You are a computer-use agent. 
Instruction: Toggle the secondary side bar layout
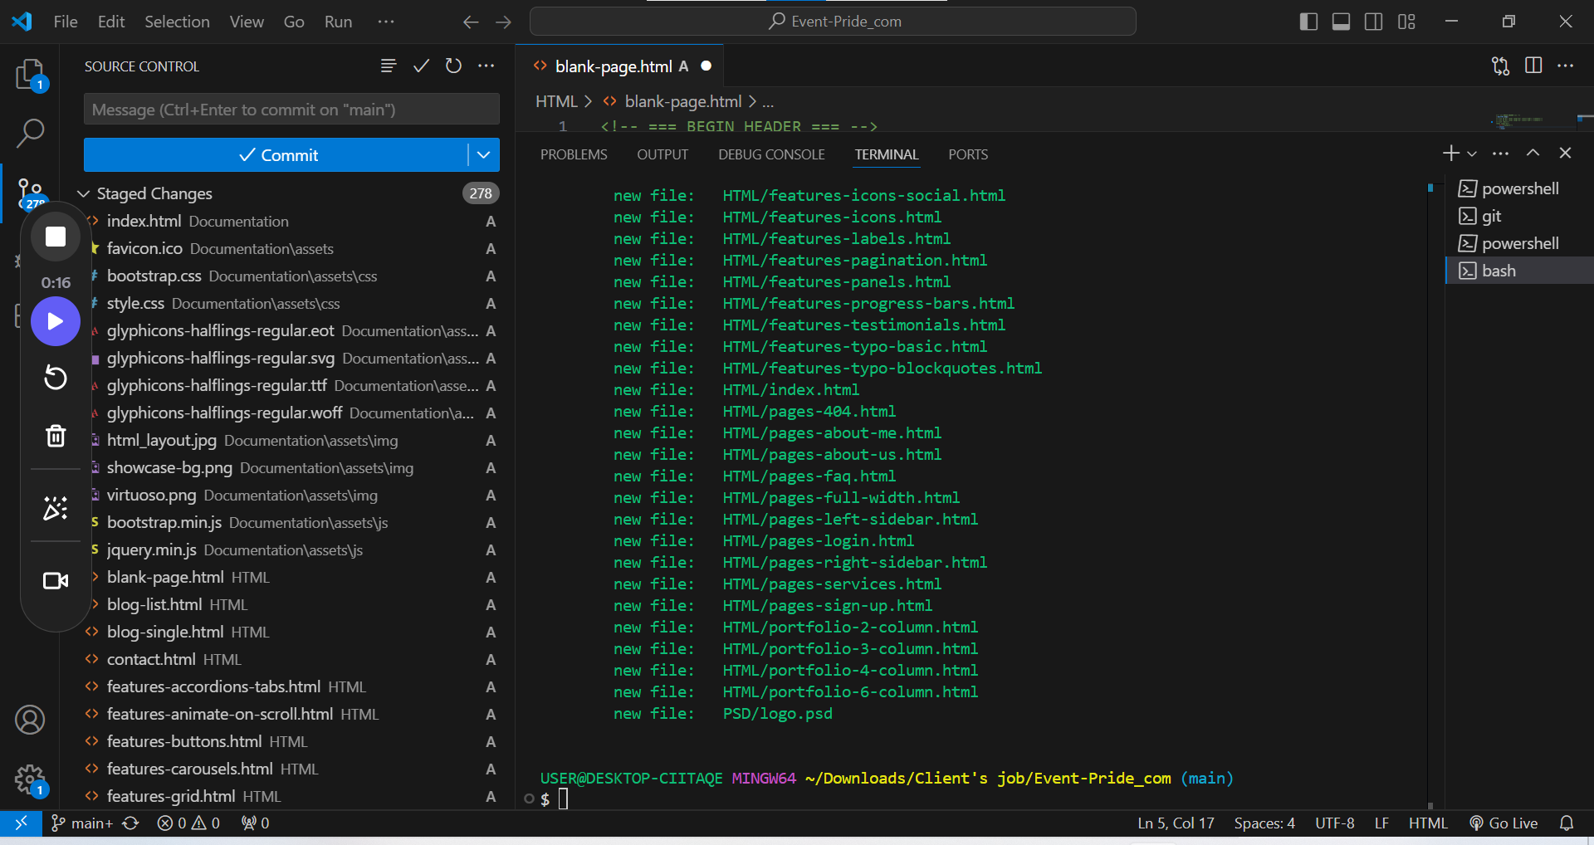[1373, 22]
